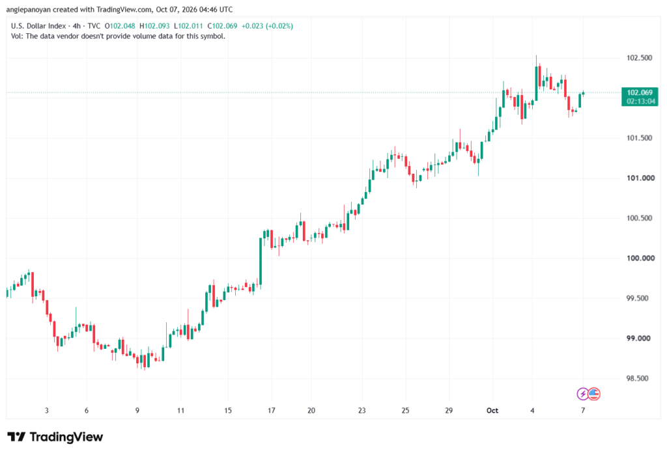Click the '23' date axis label
This screenshot has width=667, height=455.
tap(362, 410)
